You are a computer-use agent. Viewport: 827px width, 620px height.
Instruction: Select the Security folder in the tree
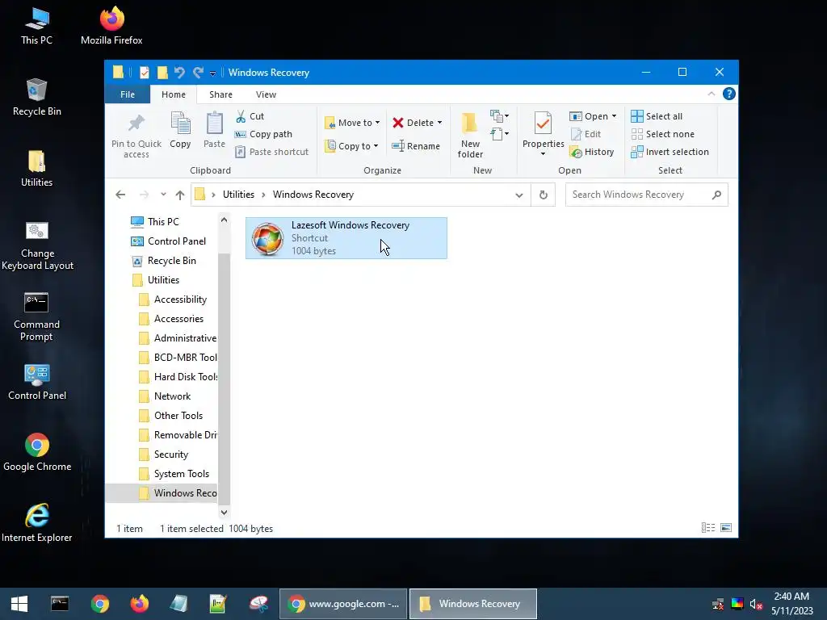[x=171, y=455]
